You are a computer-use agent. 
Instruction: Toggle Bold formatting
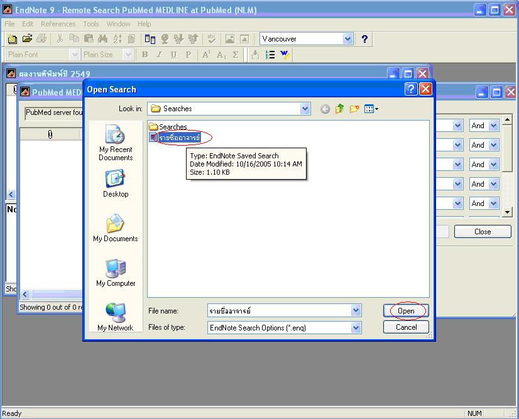145,55
